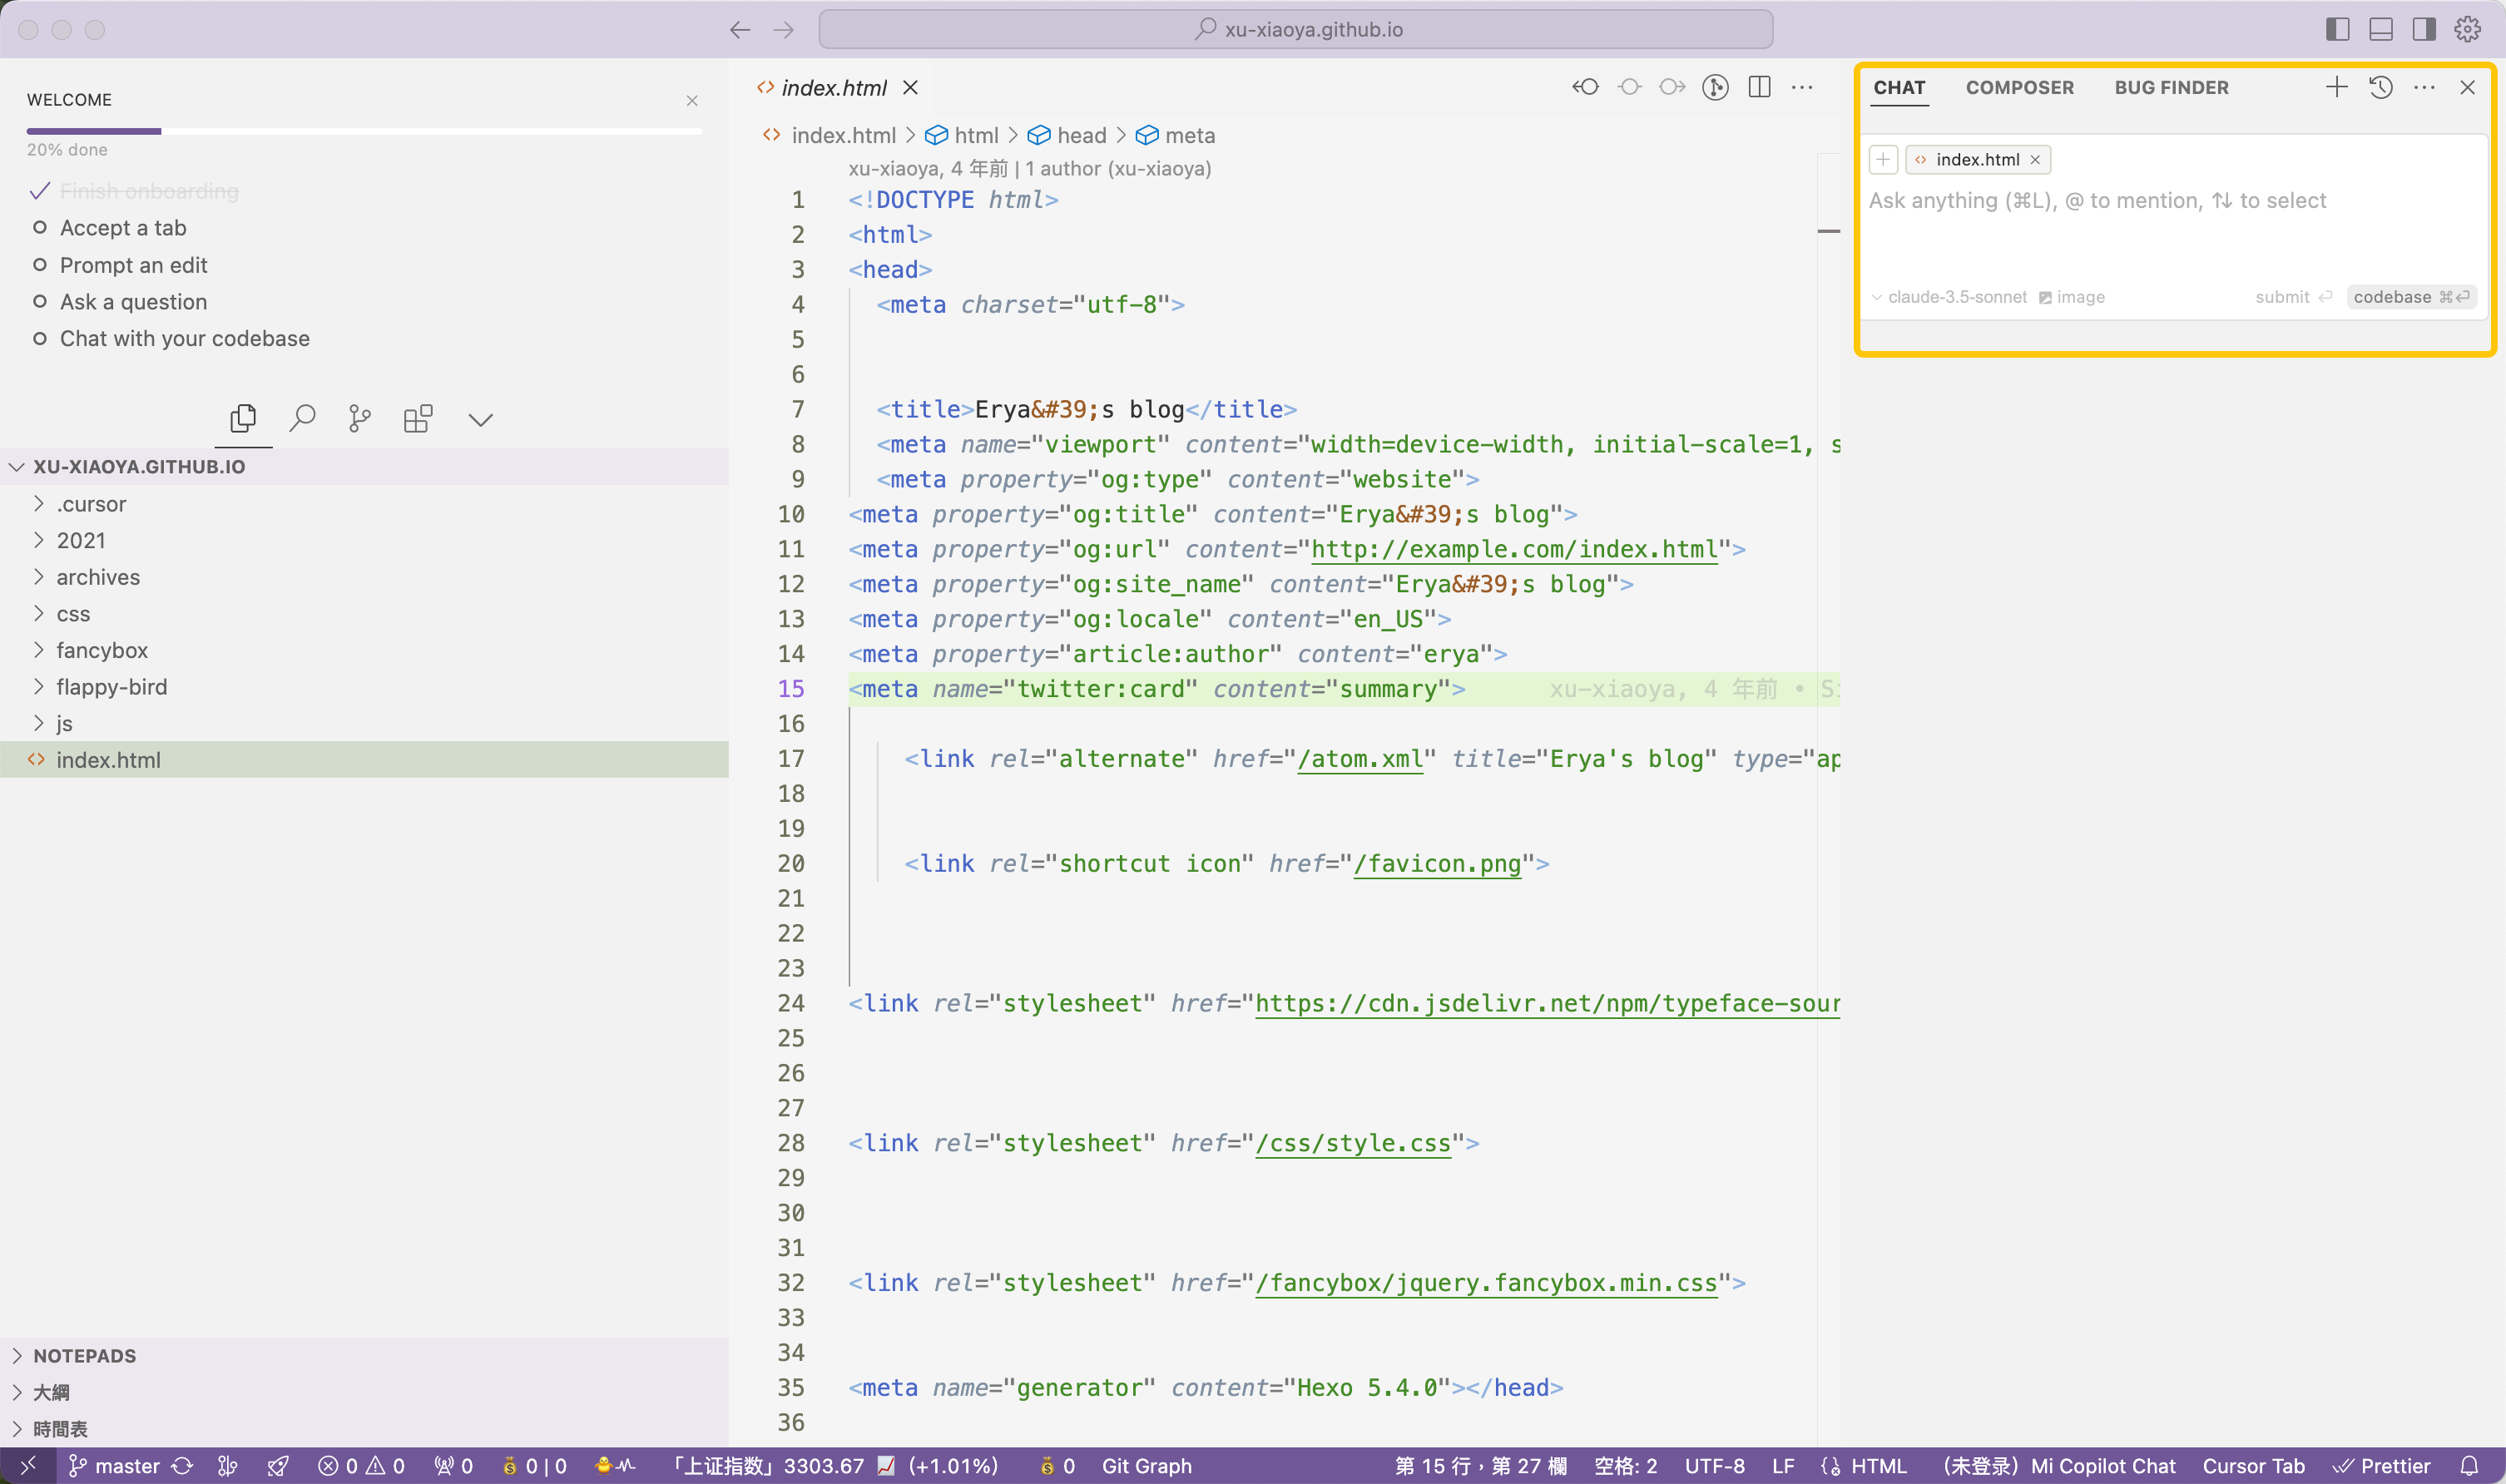Open the Extensions view icon

(418, 418)
